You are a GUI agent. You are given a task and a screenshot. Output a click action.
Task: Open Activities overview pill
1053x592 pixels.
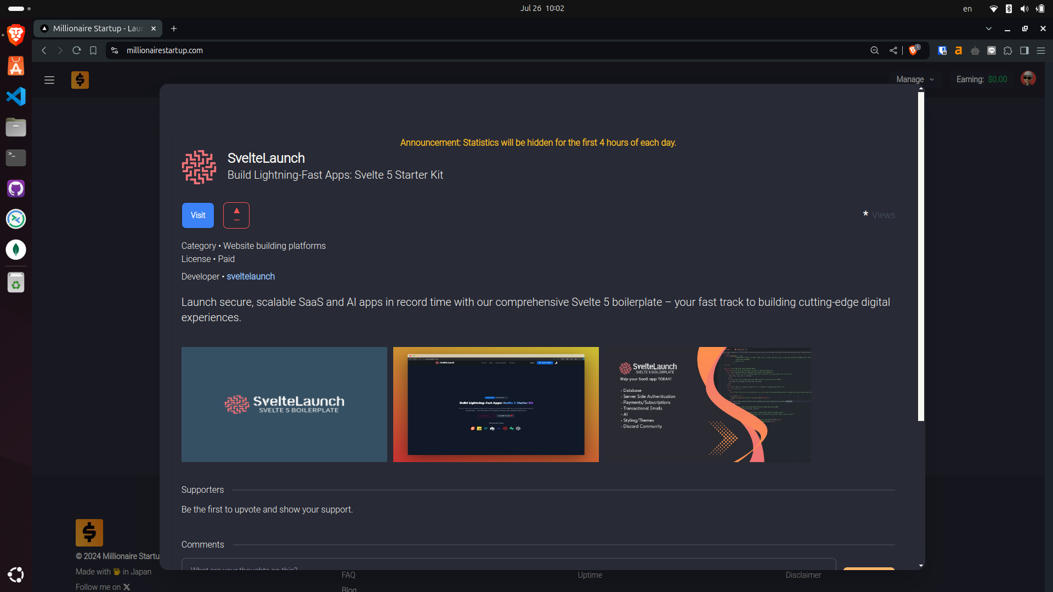click(x=19, y=8)
